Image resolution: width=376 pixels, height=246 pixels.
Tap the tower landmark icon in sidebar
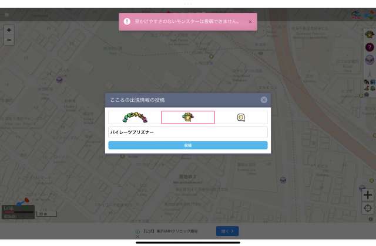coord(369,72)
